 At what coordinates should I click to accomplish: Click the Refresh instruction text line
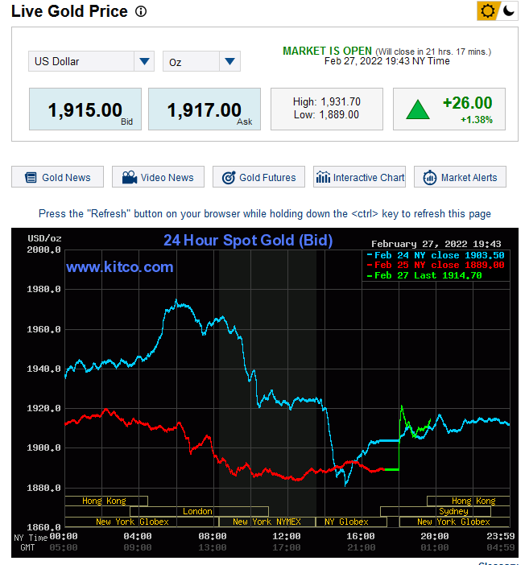coord(265,213)
